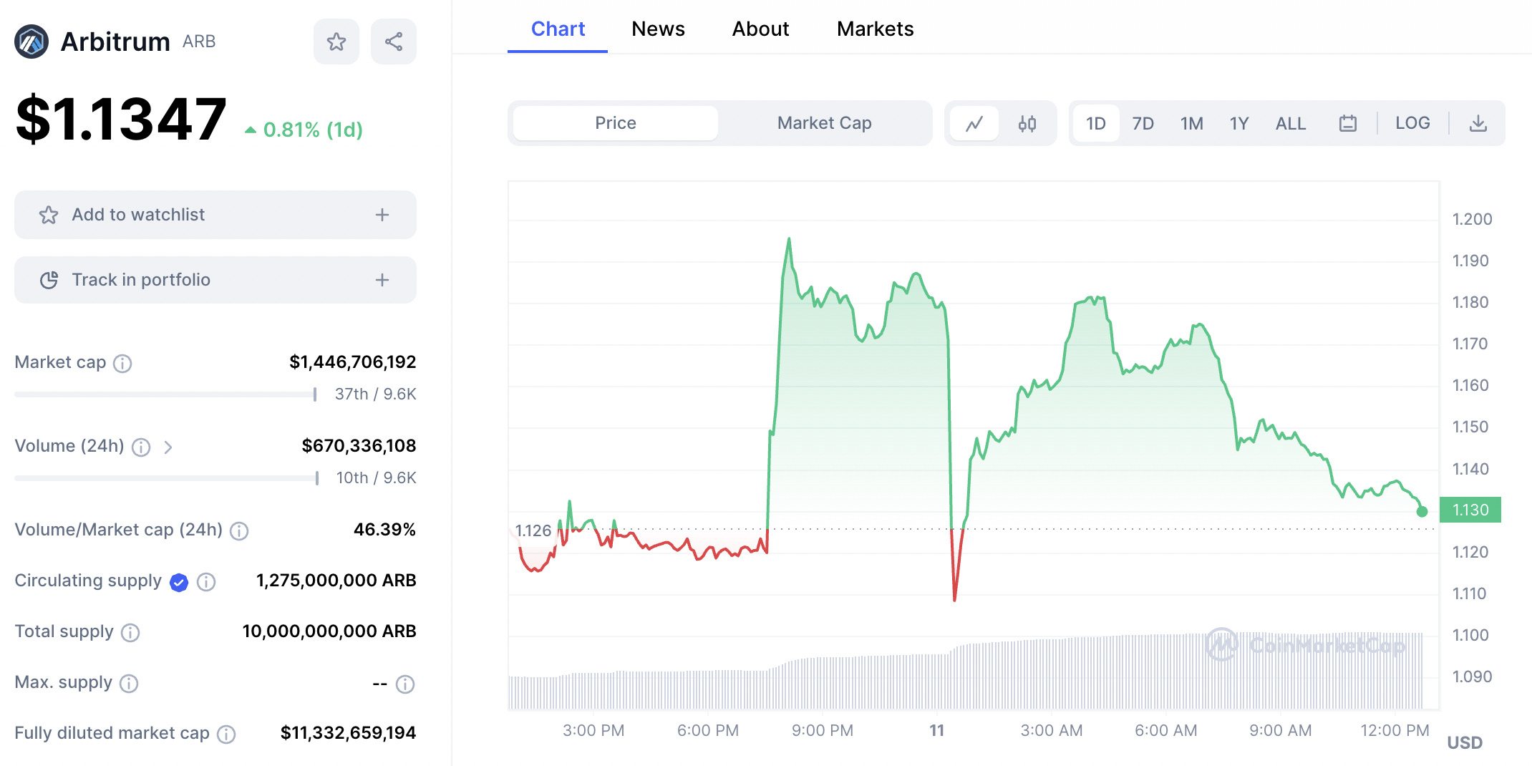The width and height of the screenshot is (1532, 766).
Task: Open the calendar date range picker
Action: coord(1347,122)
